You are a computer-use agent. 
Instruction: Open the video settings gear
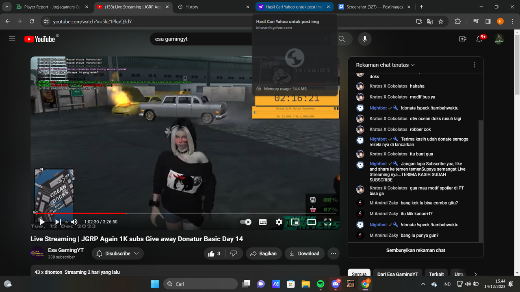click(279, 222)
